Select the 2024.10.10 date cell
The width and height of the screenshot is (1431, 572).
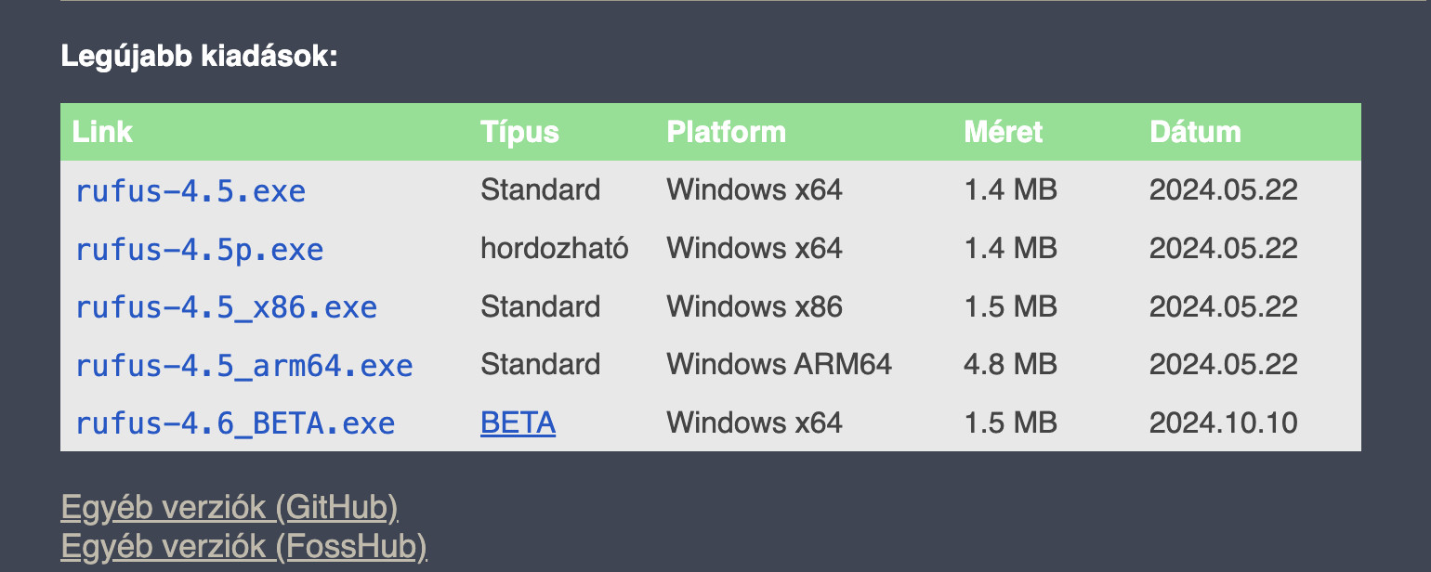1223,423
